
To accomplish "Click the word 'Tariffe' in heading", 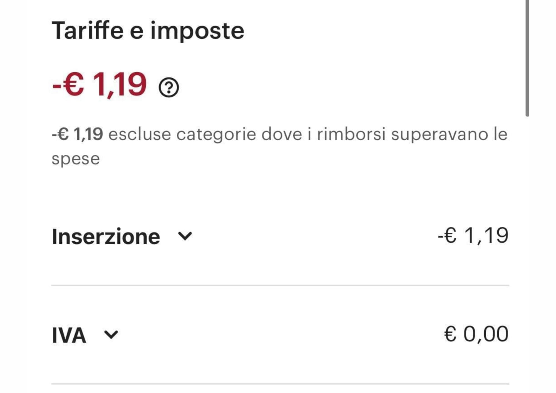I will pyautogui.click(x=88, y=31).
